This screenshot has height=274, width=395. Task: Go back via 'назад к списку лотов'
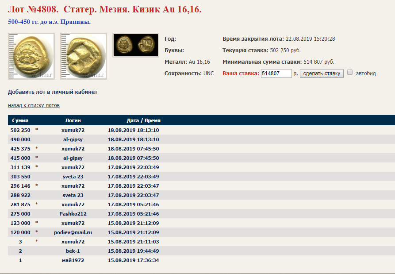pos(34,105)
